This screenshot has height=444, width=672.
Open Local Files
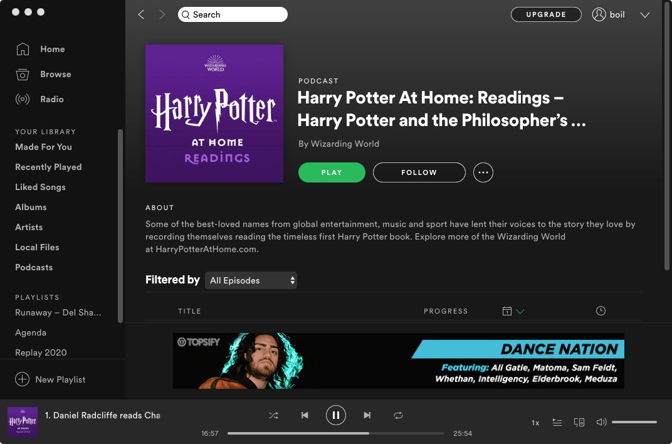click(37, 247)
